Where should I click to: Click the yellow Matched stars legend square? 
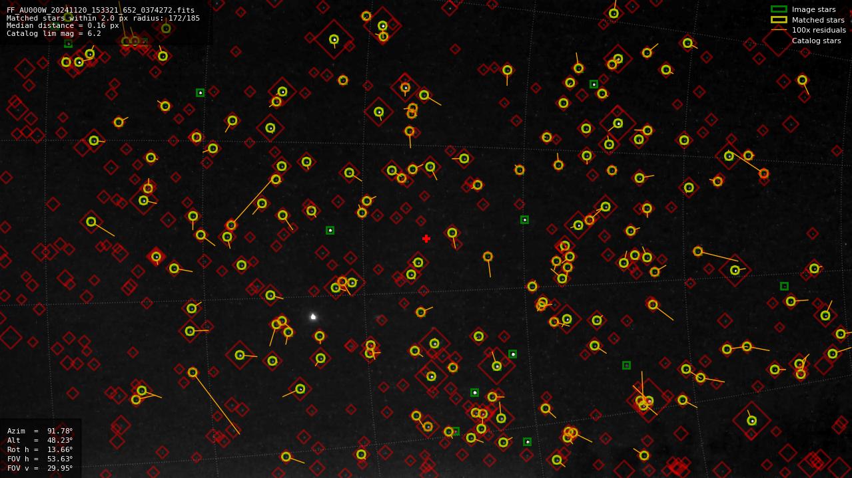click(x=779, y=20)
